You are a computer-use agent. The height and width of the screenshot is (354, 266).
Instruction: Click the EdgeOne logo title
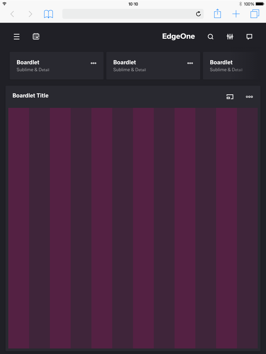click(x=178, y=37)
